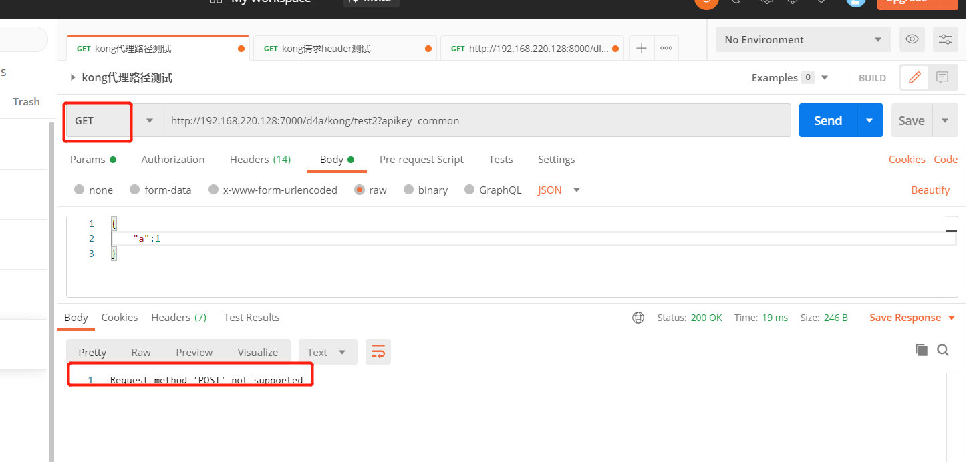979x462 pixels.
Task: Open the response Cookies tab
Action: click(120, 317)
